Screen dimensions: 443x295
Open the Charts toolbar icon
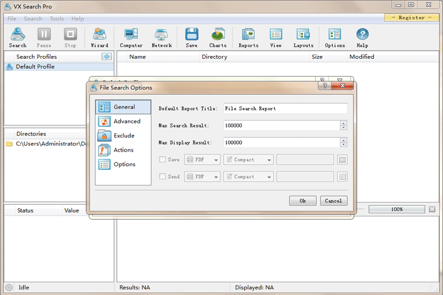click(x=218, y=38)
